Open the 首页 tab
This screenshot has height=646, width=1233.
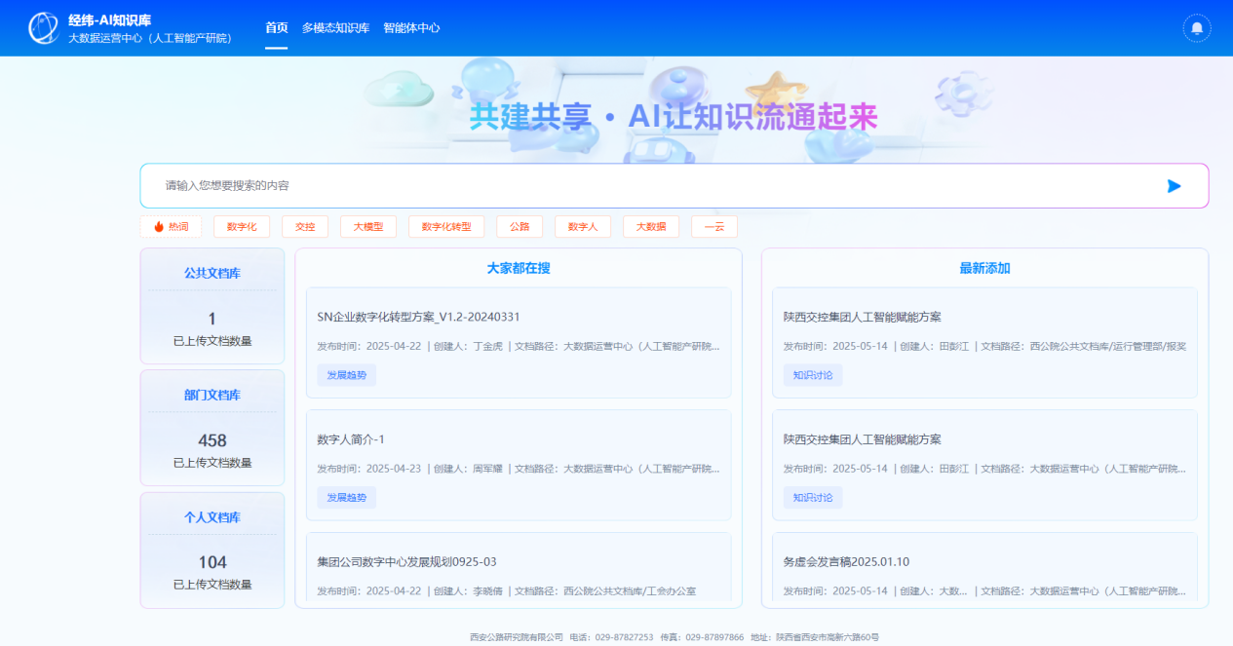pos(276,28)
